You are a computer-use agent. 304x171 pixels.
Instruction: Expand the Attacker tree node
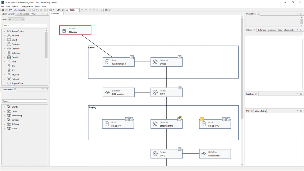point(4,36)
